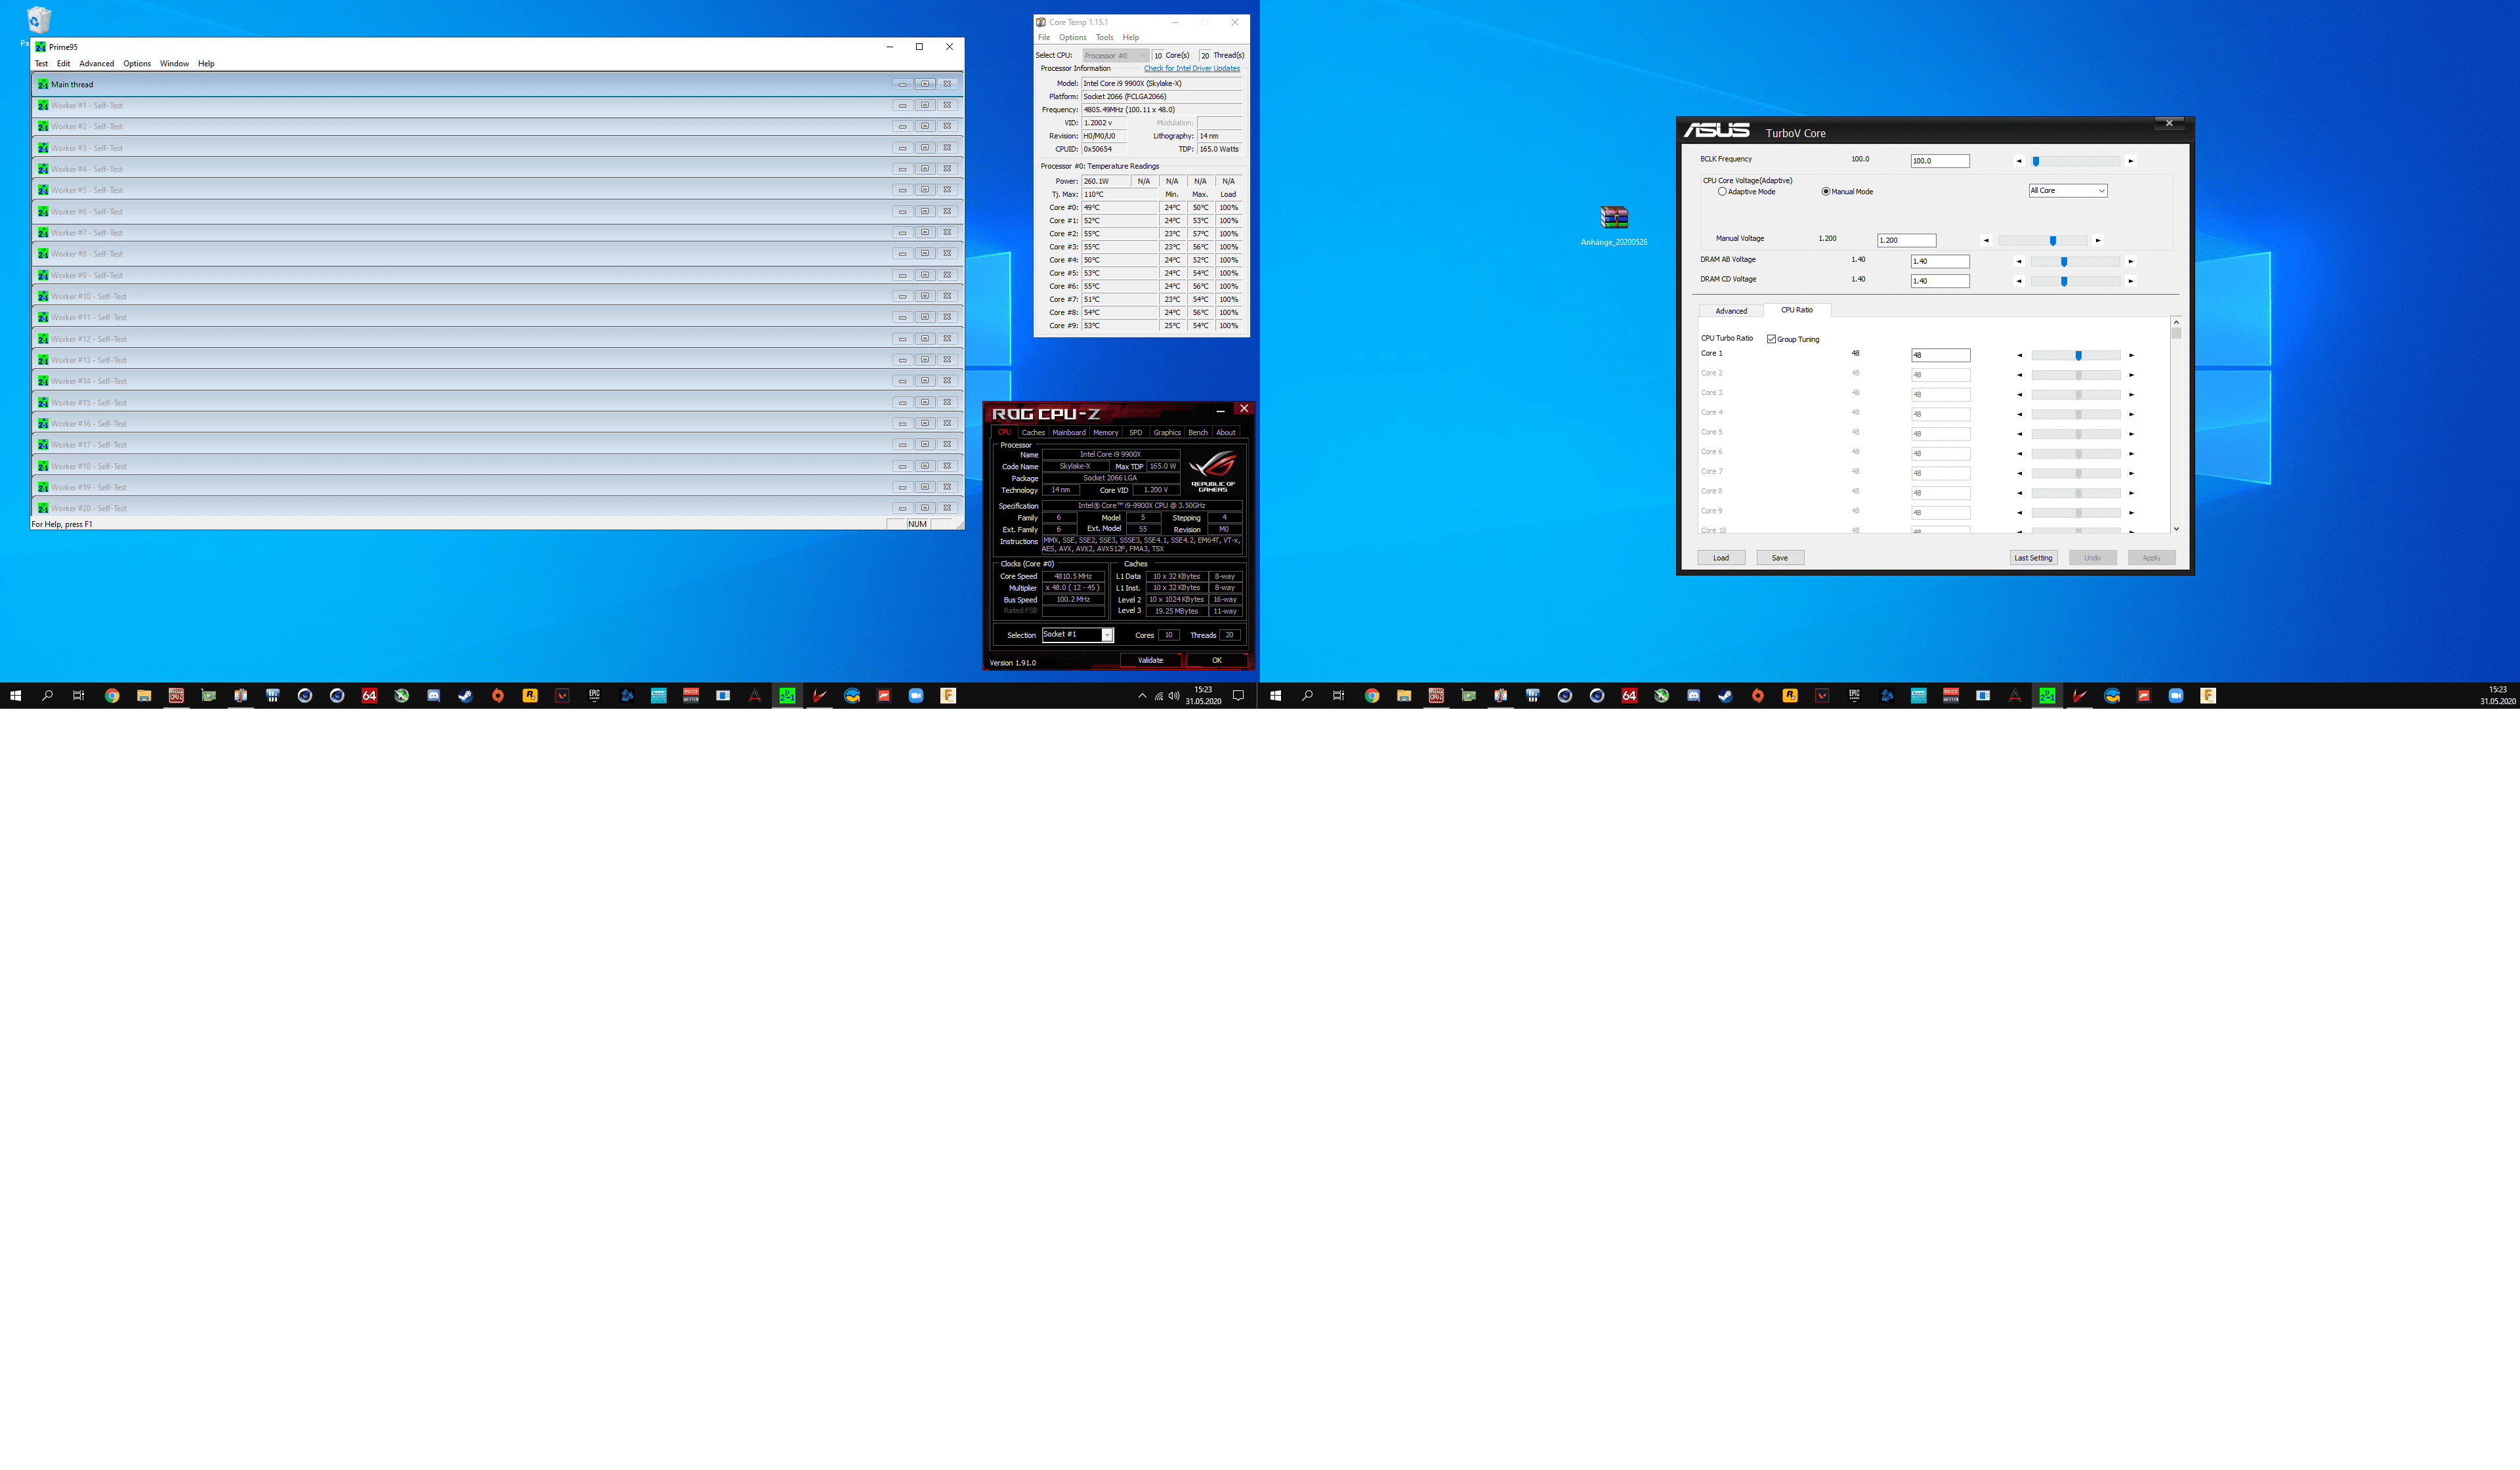Select the 'Worker #5 - Self-Test' row in Prime95
2520x1470 pixels.
pos(497,190)
